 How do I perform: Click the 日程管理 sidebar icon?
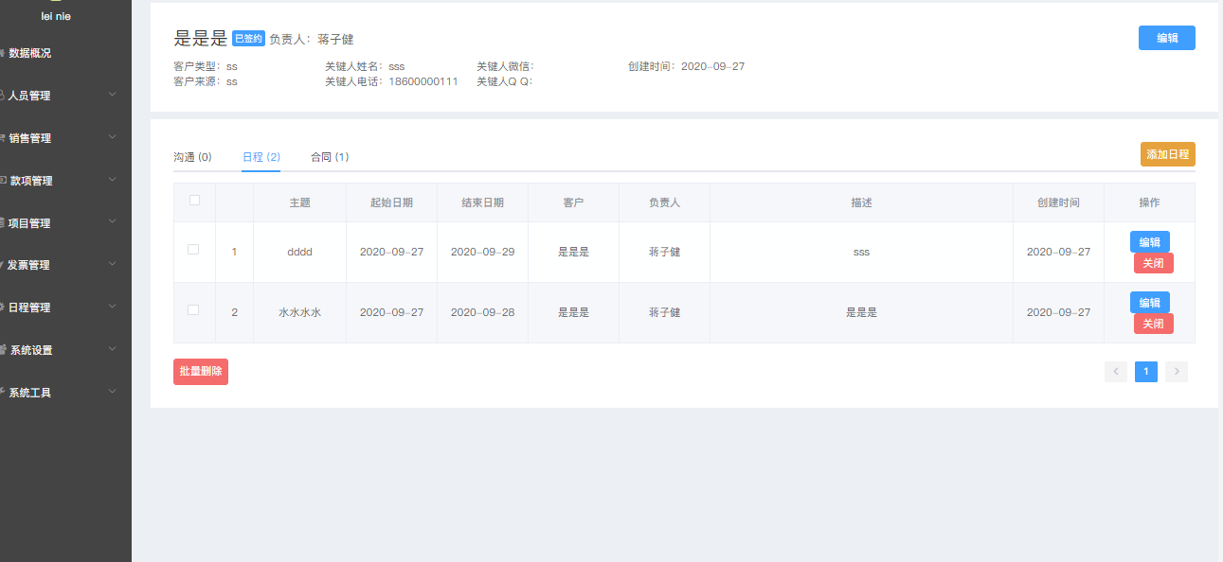[x=3, y=307]
